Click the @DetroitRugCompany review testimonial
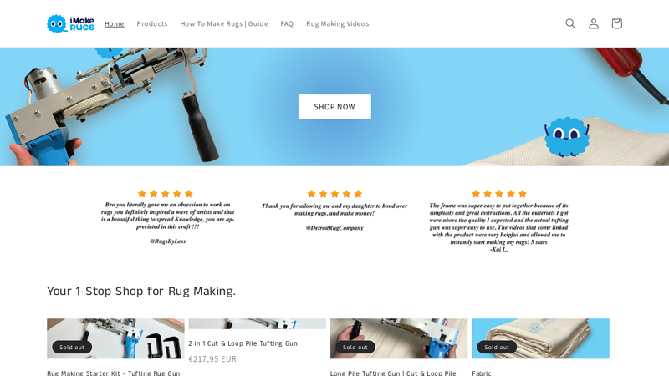Viewport: 669px width, 376px height. [x=334, y=211]
